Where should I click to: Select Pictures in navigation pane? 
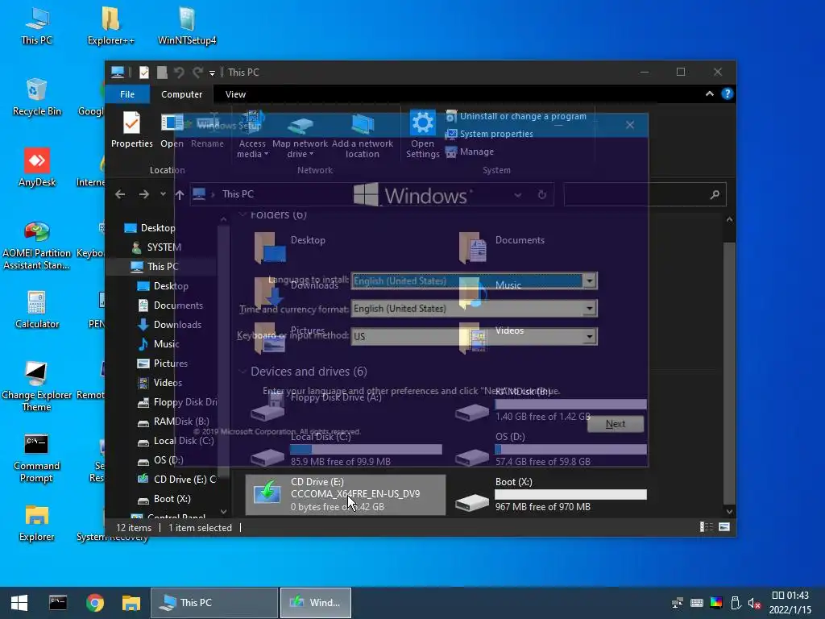(x=162, y=364)
